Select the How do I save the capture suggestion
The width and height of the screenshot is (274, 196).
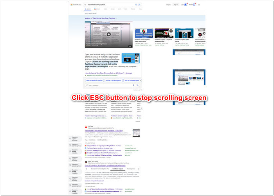(x=132, y=80)
